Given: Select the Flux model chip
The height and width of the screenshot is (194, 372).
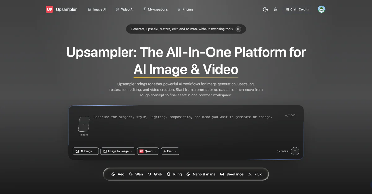Looking at the screenshot, I should pyautogui.click(x=255, y=174).
